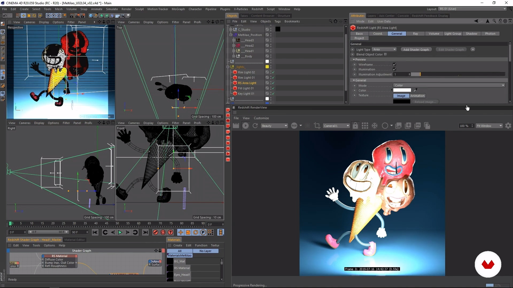Open the MoGraph menu
The width and height of the screenshot is (513, 288).
[178, 9]
